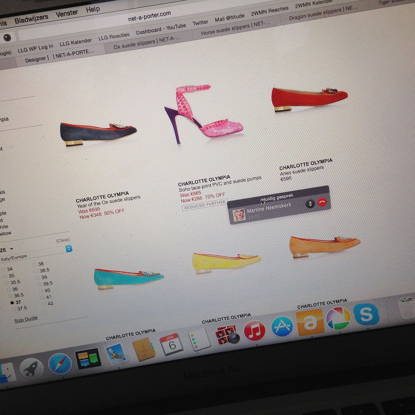Check size 38 checkbox

coord(35,264)
